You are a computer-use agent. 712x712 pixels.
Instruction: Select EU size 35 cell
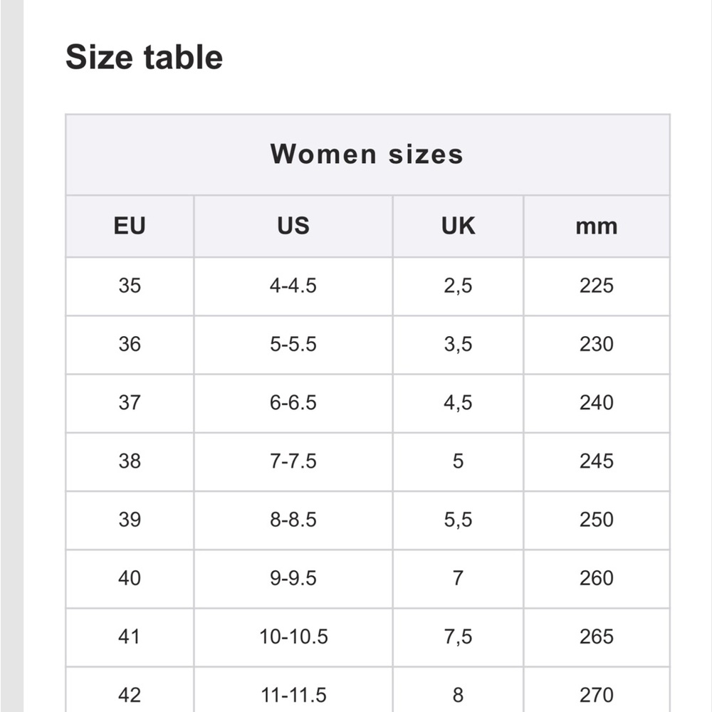point(130,286)
